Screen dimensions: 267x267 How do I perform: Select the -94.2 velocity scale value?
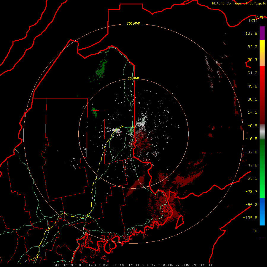click(x=251, y=205)
